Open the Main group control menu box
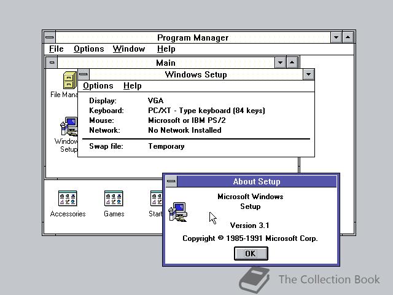The width and height of the screenshot is (393, 295). (x=52, y=63)
